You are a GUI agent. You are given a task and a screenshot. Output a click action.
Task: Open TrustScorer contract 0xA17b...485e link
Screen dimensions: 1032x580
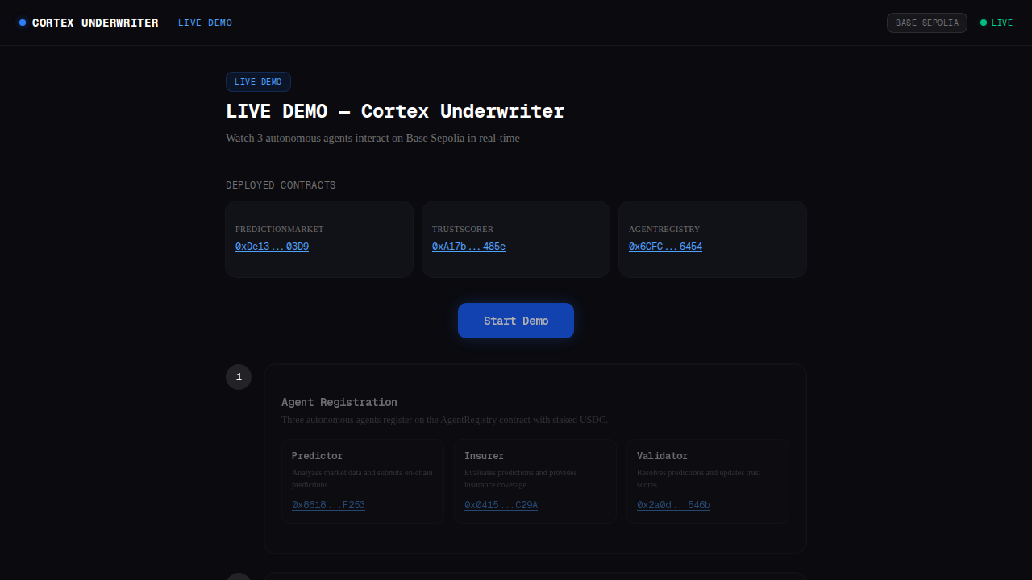pyautogui.click(x=468, y=246)
